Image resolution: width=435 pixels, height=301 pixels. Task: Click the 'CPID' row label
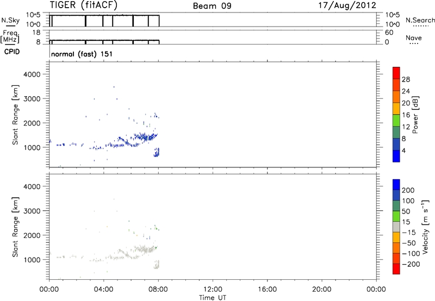point(12,52)
